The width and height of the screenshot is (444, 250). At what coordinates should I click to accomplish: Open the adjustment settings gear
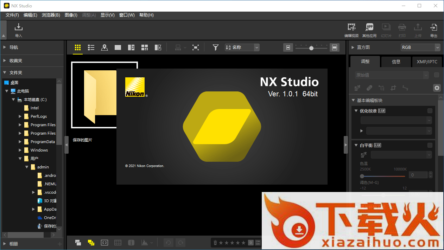click(x=437, y=88)
